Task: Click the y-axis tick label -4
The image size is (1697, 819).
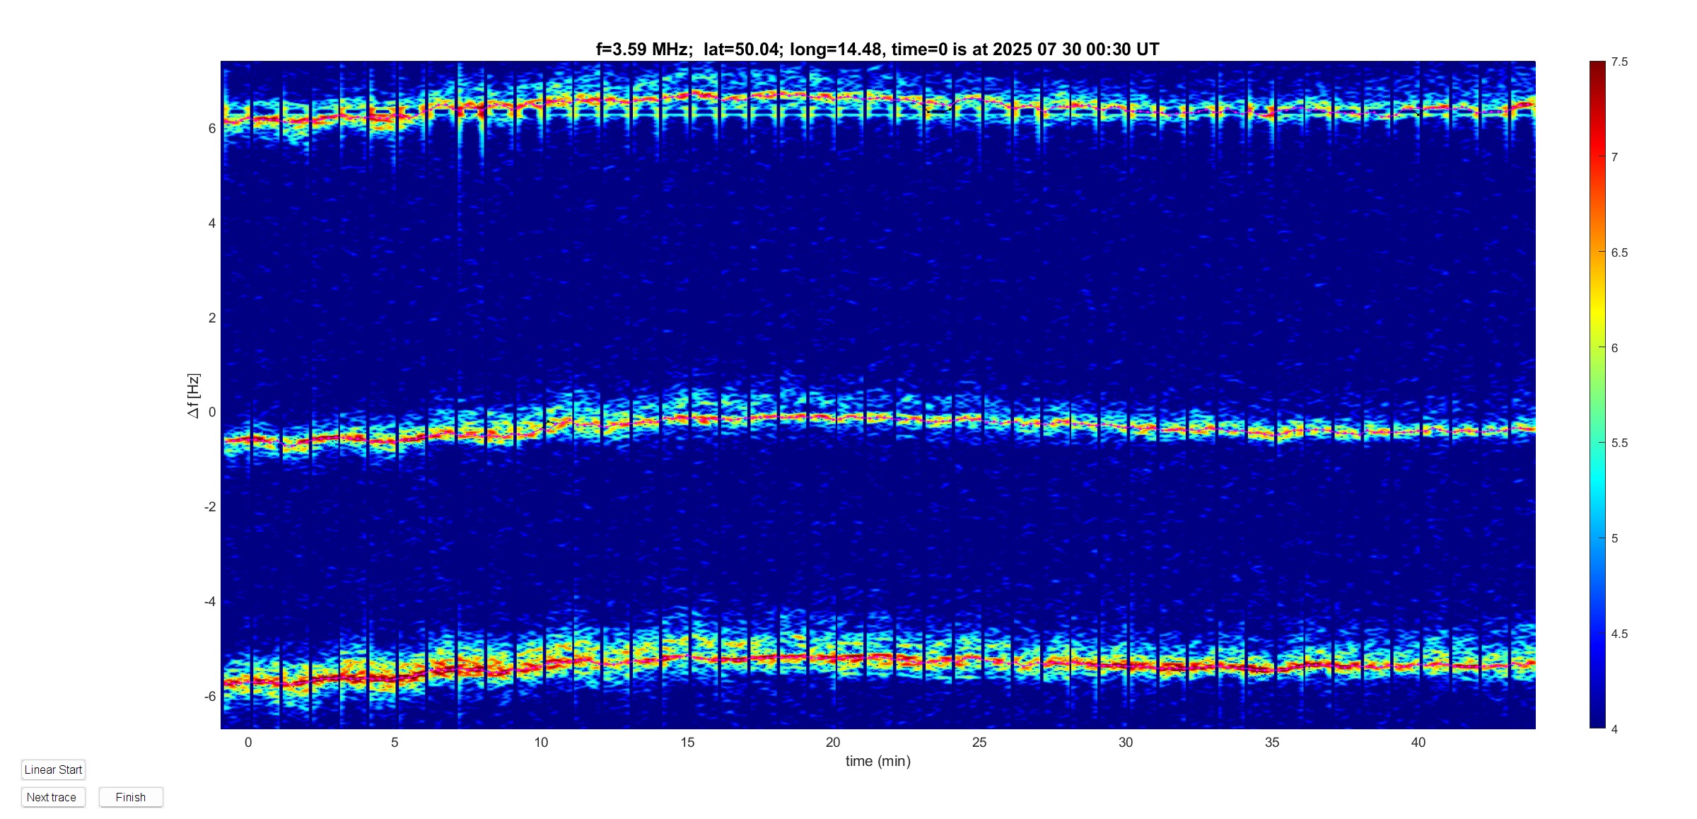Action: point(210,602)
